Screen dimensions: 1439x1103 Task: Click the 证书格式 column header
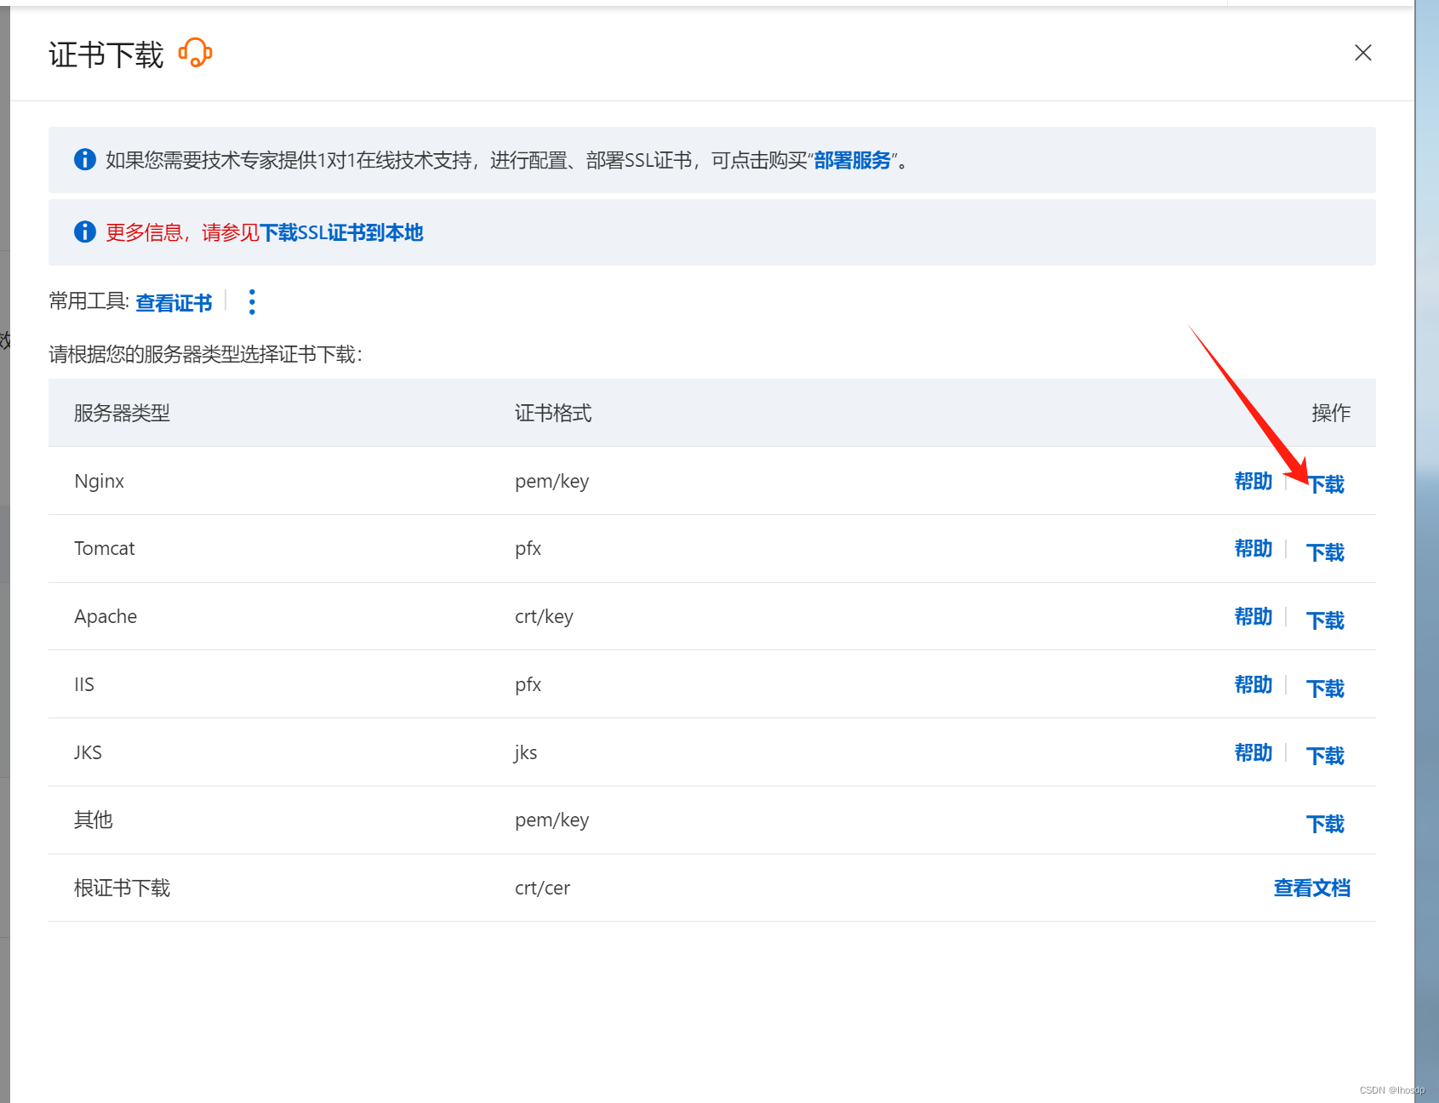coord(553,414)
